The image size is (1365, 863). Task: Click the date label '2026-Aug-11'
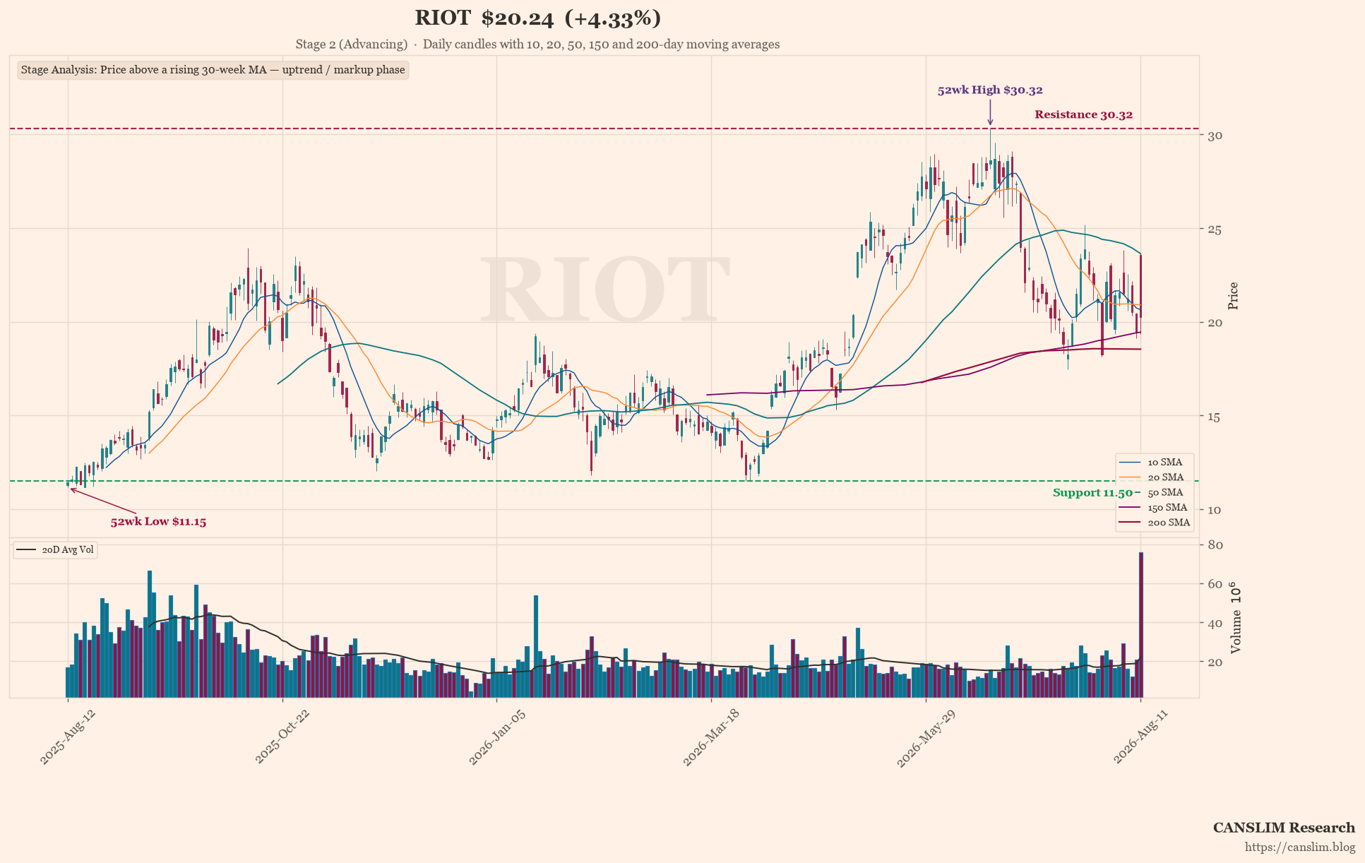[1141, 737]
